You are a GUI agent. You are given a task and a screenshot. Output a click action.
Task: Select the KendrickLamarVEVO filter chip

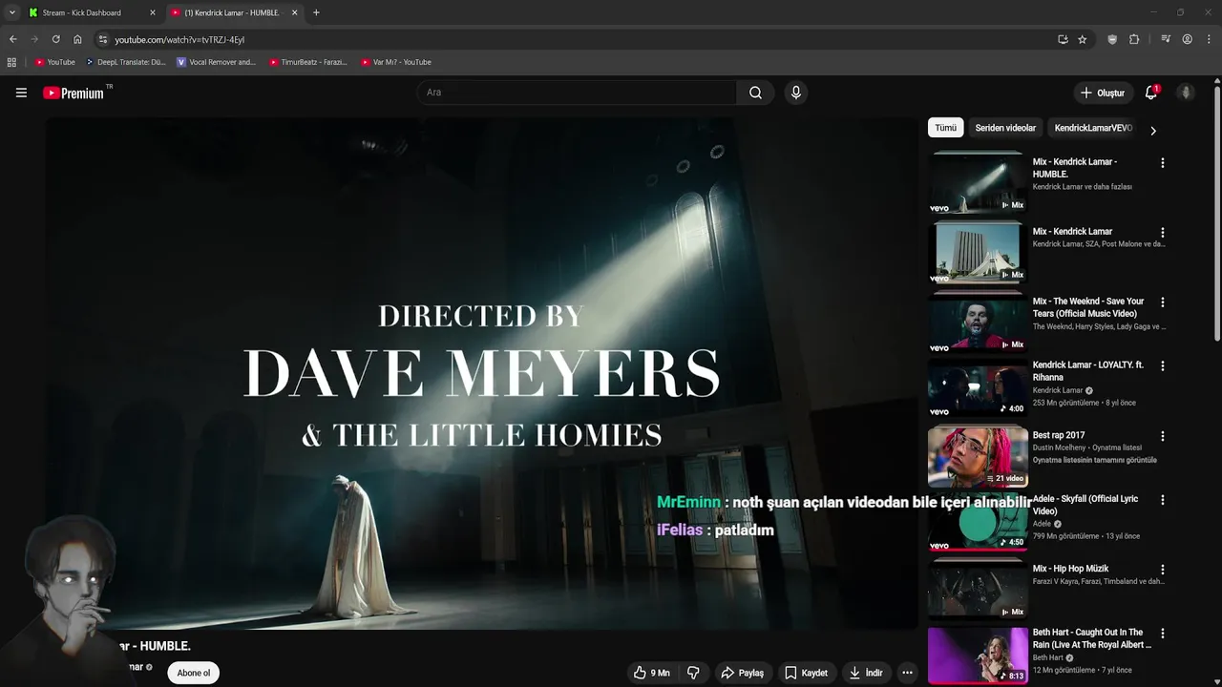pyautogui.click(x=1093, y=128)
